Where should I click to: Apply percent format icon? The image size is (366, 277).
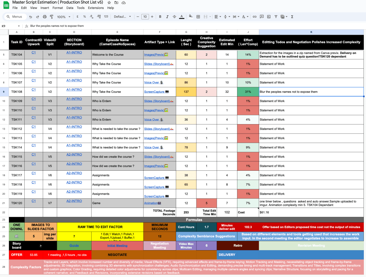84,16
